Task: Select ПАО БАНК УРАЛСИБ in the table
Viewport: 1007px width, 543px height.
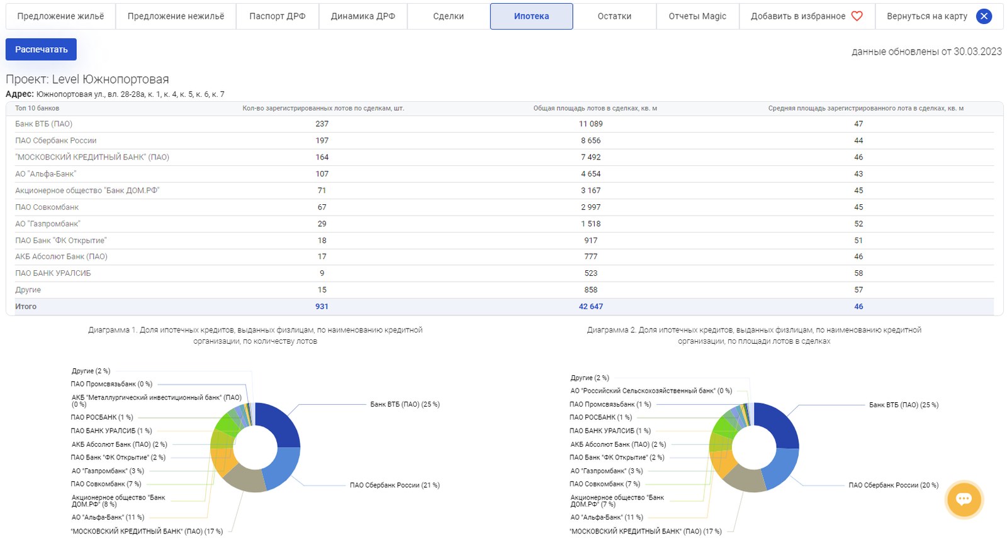Action: click(53, 273)
